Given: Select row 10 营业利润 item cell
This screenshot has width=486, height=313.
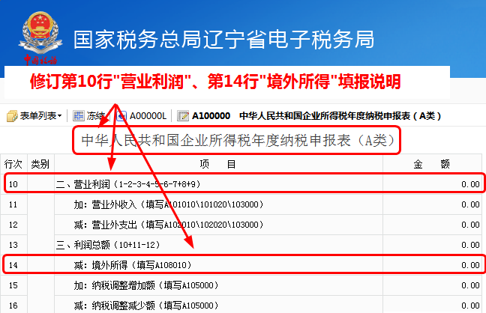Looking at the screenshot, I should (218, 184).
